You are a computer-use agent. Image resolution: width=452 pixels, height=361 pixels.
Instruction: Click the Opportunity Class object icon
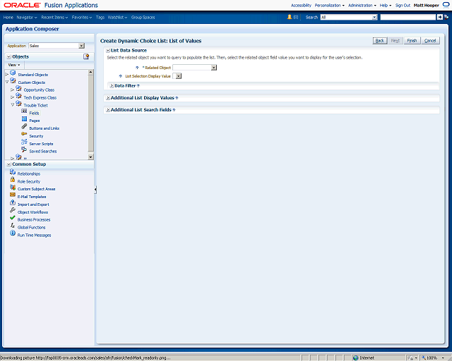19,89
